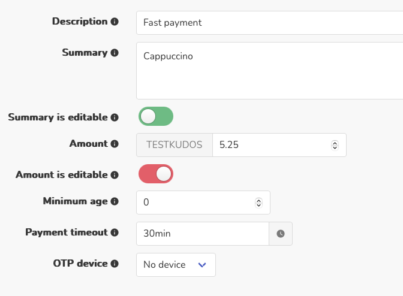Click the info icon next to Description

tap(115, 22)
